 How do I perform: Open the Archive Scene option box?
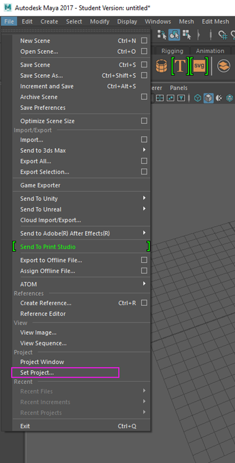(x=144, y=97)
